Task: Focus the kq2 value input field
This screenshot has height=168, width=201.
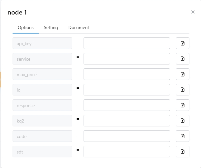Action: click(x=126, y=121)
